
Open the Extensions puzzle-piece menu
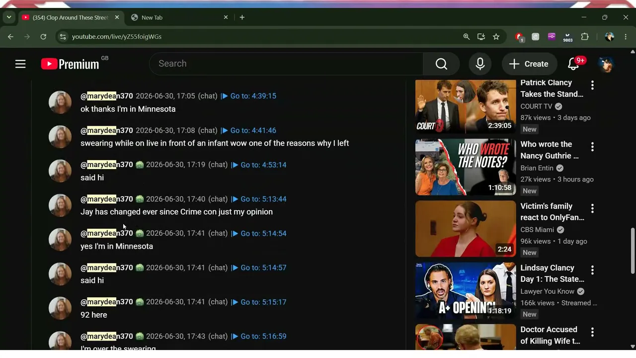[x=585, y=37]
